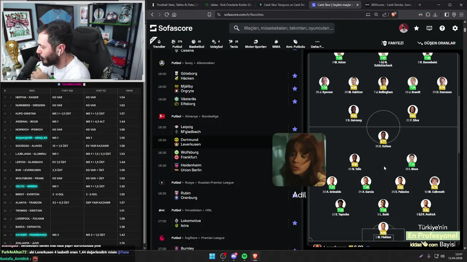Open the page share icon in the address bar
467x262 pixels.
pyautogui.click(x=385, y=15)
